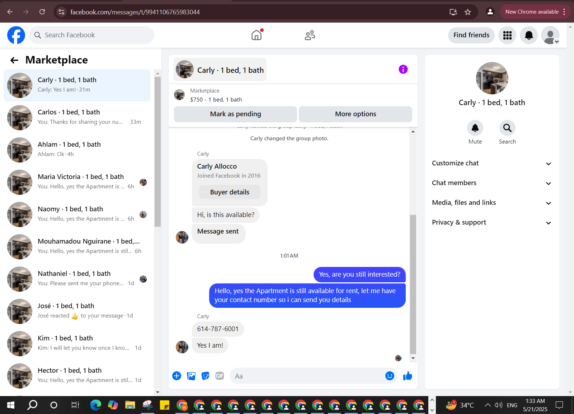
Task: Expand the Chat members section
Action: coord(491,183)
